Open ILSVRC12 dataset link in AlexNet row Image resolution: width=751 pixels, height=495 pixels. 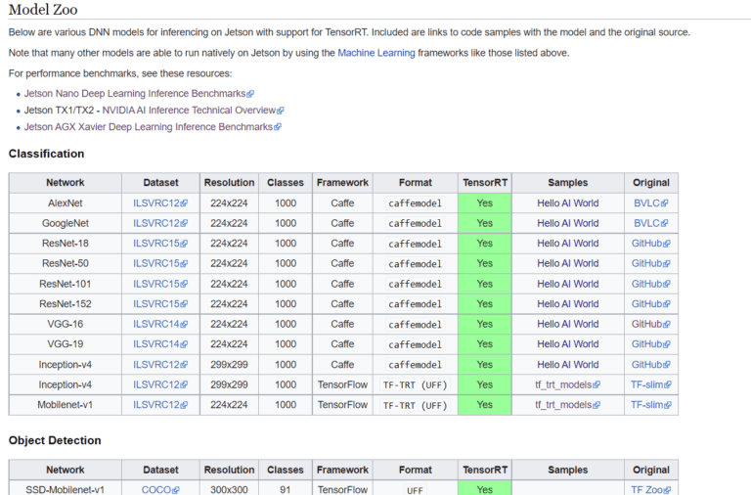tap(155, 203)
